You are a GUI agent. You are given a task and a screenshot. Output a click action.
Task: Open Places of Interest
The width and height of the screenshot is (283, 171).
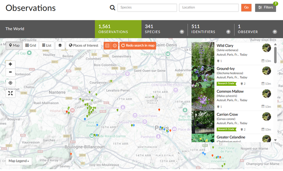point(83,45)
